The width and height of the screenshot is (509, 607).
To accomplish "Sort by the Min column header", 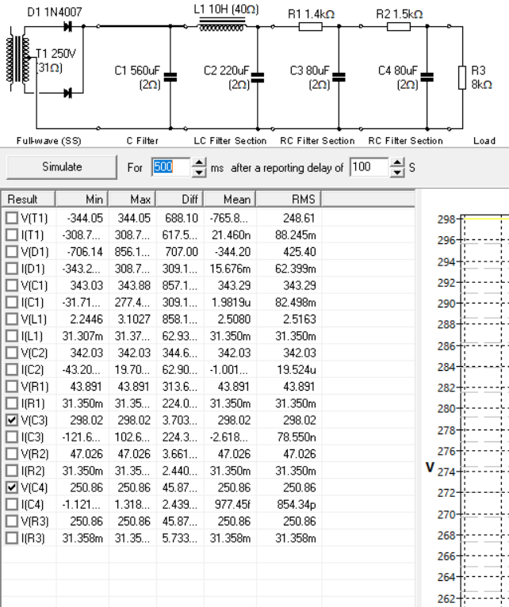I will click(x=82, y=199).
